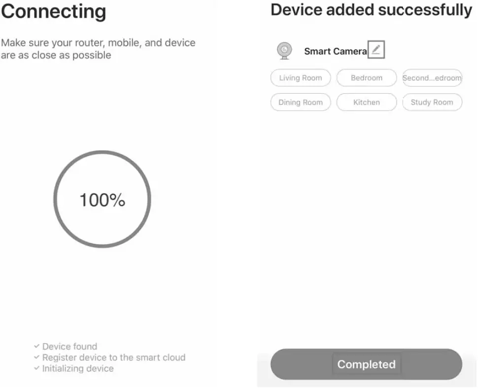Choose the Bedroom room option

(x=367, y=78)
